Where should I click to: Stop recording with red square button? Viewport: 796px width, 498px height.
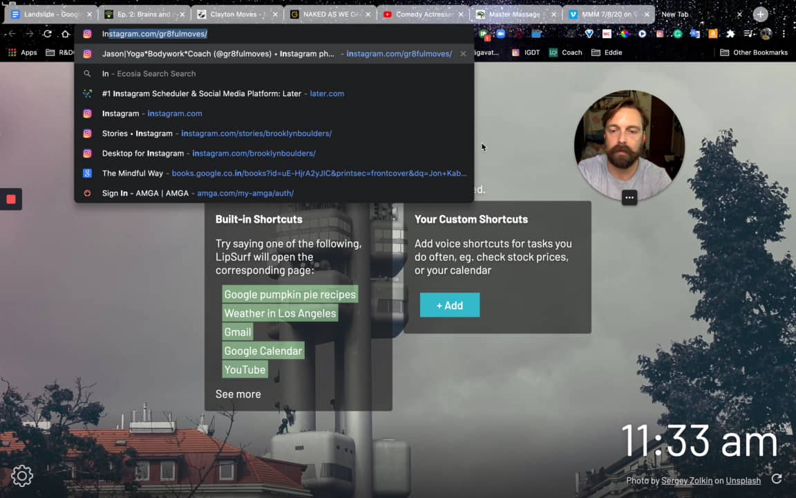[x=10, y=199]
